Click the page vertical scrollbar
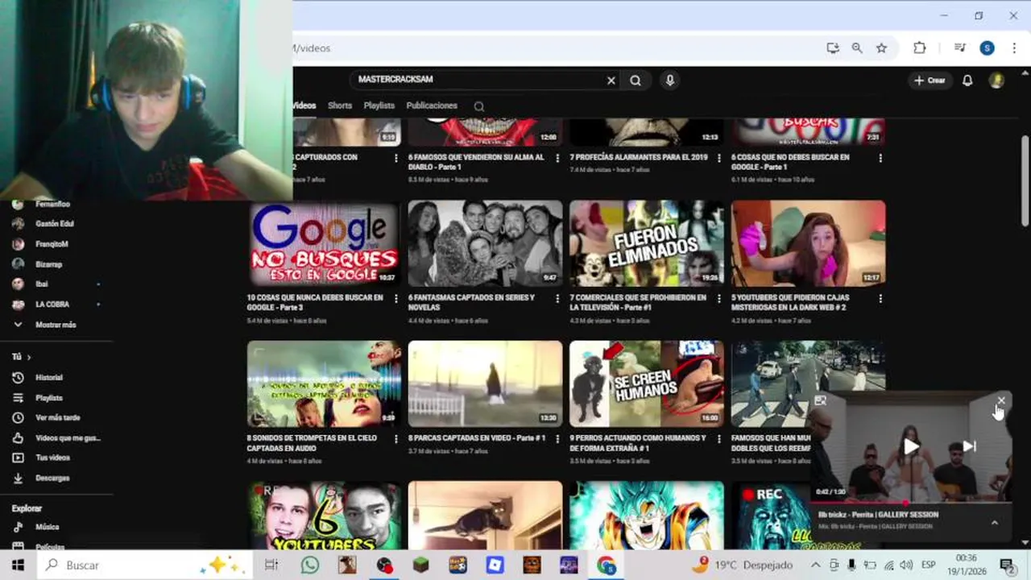The height and width of the screenshot is (580, 1031). pyautogui.click(x=1025, y=181)
